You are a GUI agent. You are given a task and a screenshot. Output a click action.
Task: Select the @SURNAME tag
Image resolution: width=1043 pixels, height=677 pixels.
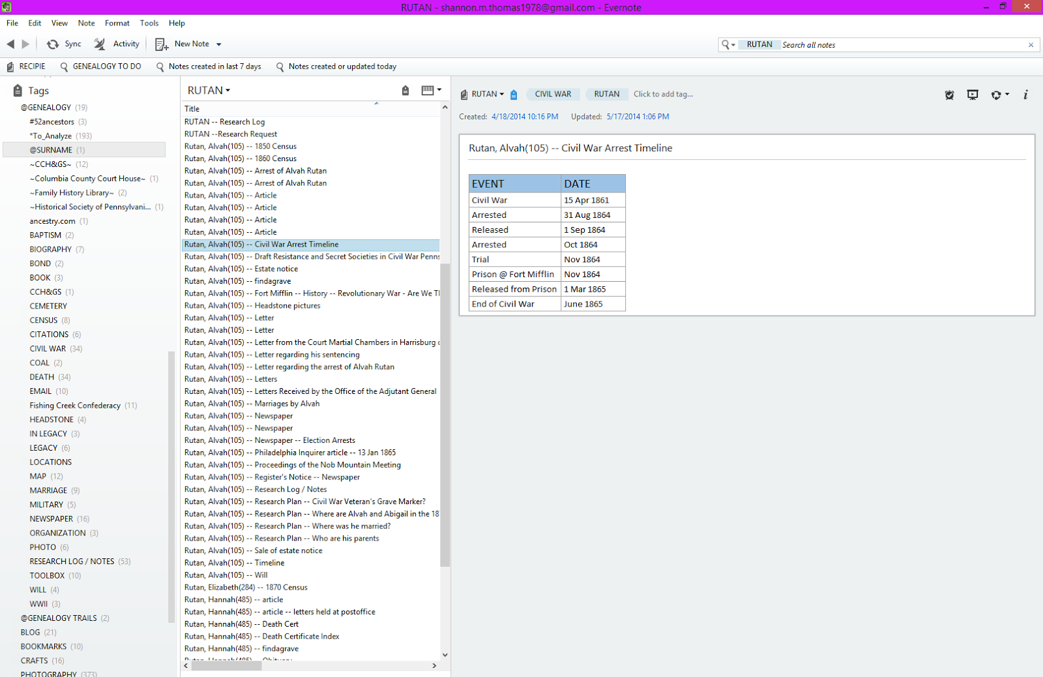click(x=51, y=150)
